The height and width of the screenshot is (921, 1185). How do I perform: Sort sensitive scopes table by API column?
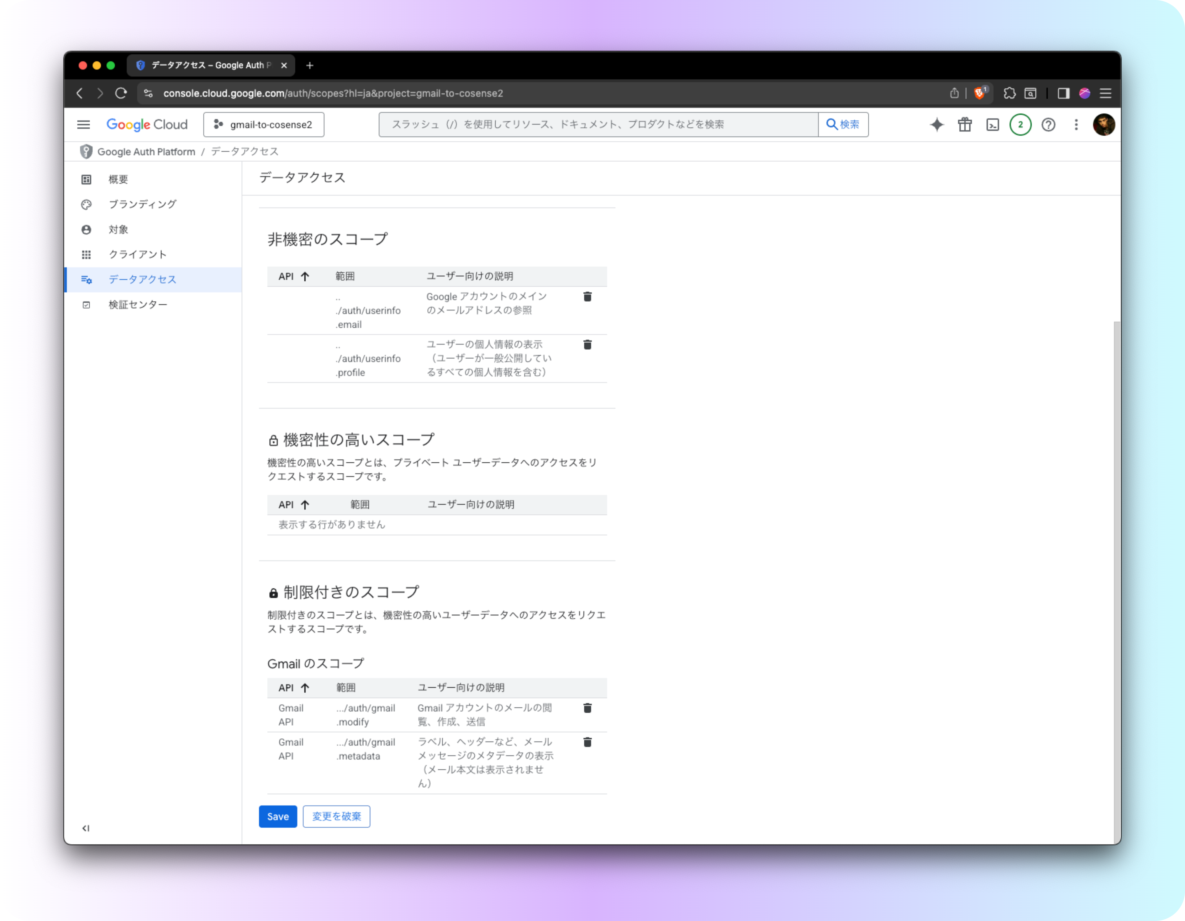(x=293, y=505)
